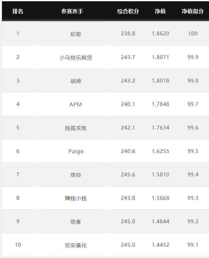Image resolution: width=209 pixels, height=258 pixels.
Task: Select contestant APM
Action: point(76,104)
